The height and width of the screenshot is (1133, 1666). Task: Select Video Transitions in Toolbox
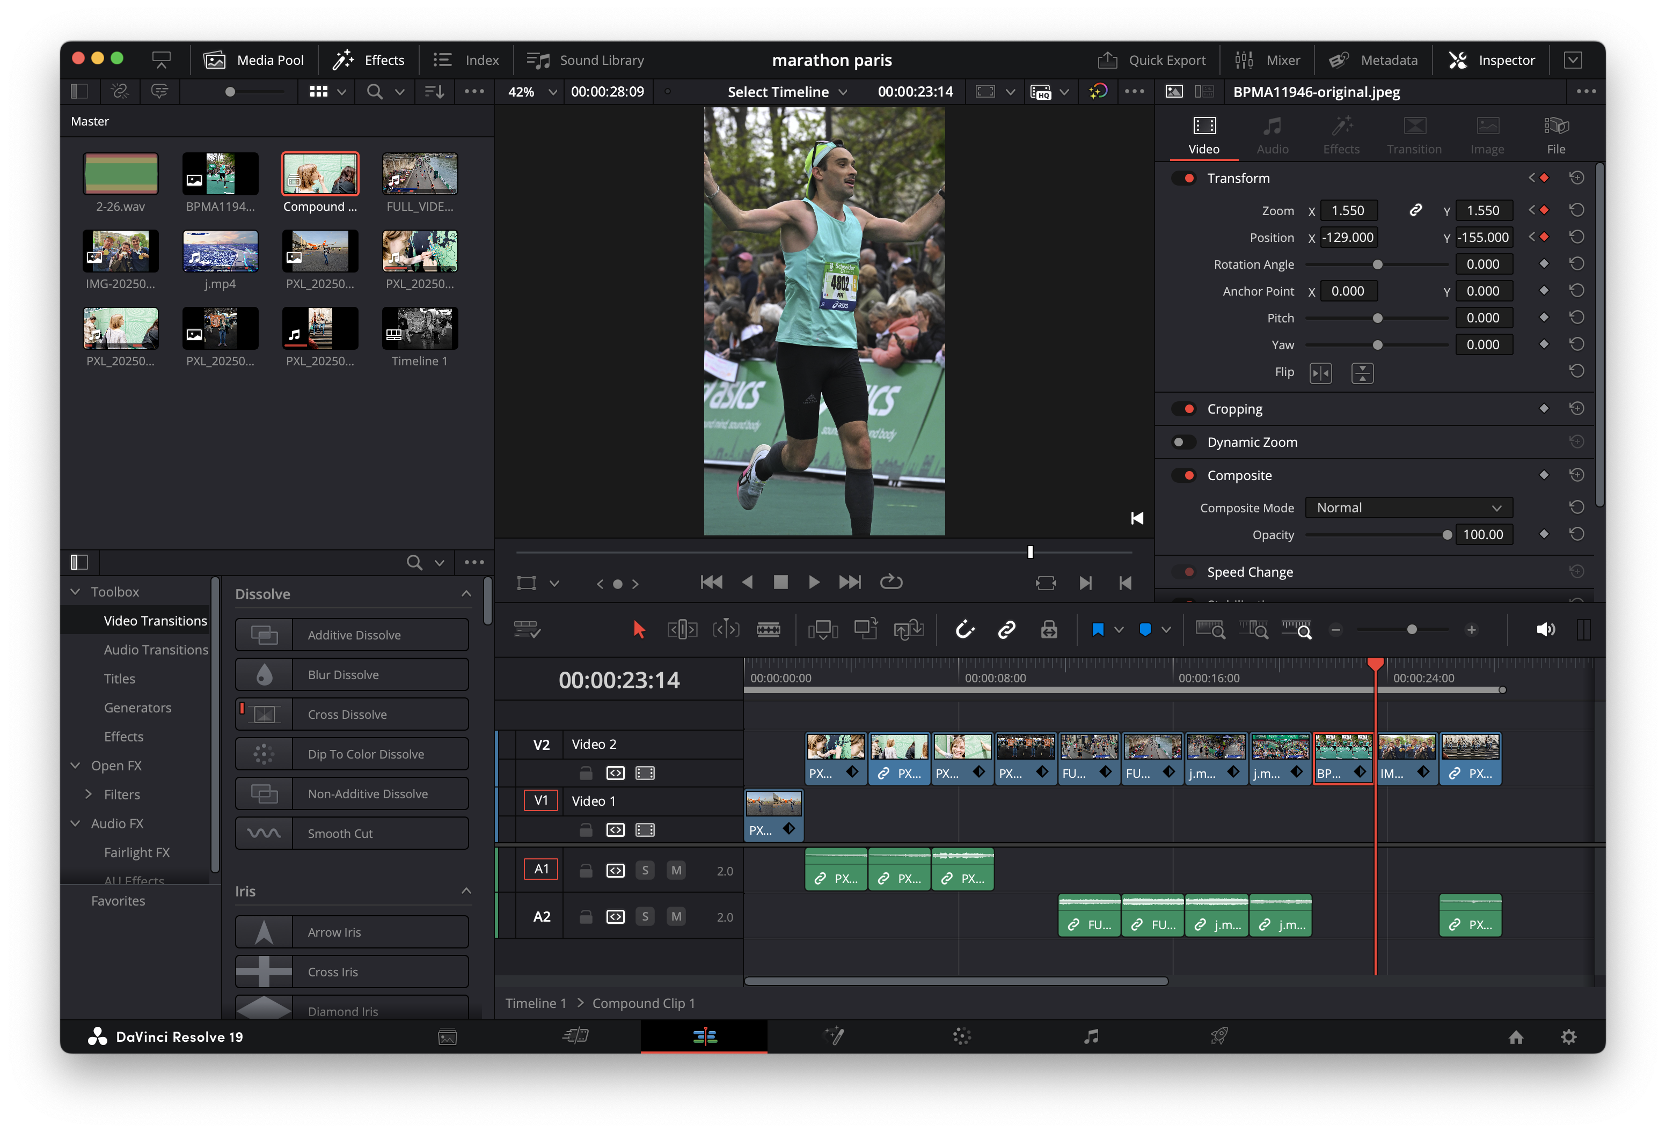click(155, 621)
